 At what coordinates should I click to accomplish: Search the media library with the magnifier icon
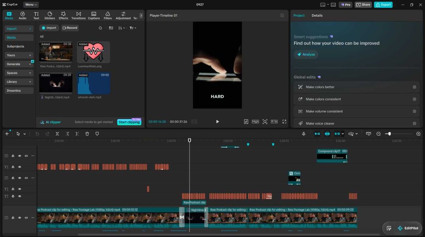point(100,28)
